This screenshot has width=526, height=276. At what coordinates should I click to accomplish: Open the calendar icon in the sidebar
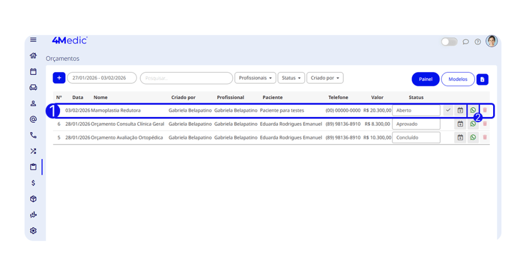tap(33, 72)
